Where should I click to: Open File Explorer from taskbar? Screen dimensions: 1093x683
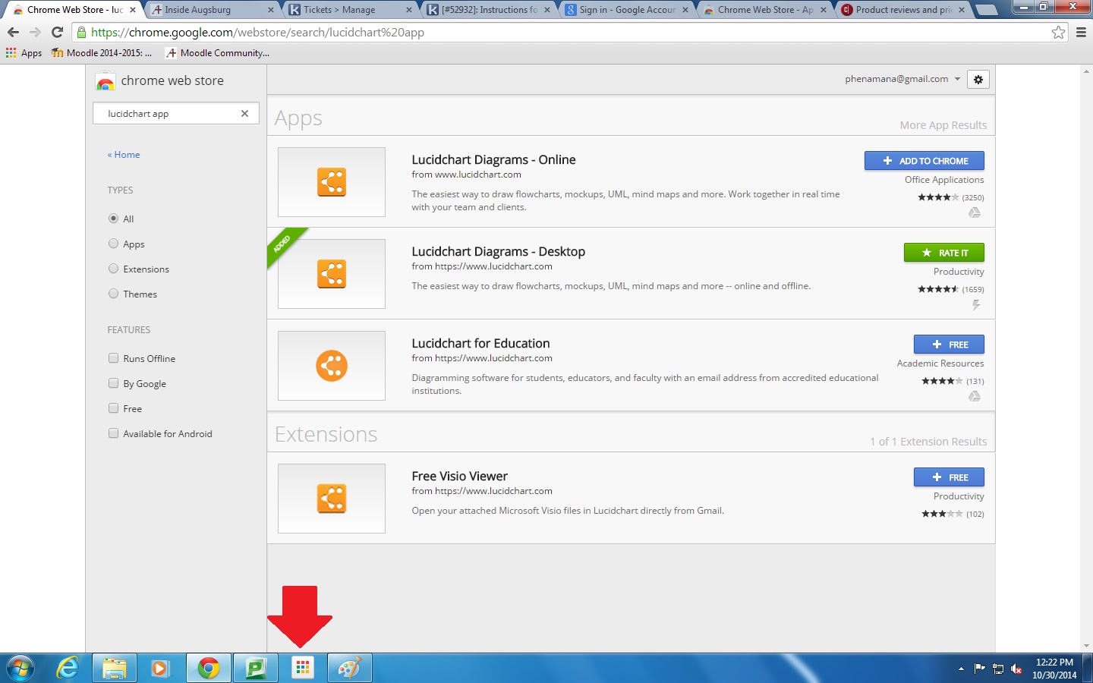(115, 668)
